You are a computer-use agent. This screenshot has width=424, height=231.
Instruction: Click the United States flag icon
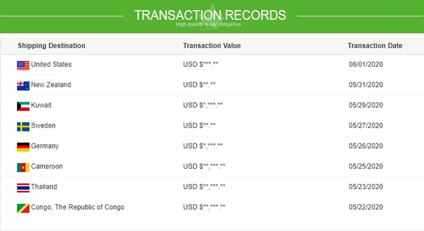[23, 66]
